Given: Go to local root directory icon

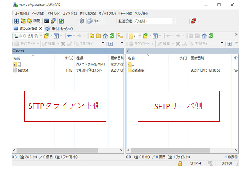Looking at the screenshot, I should click(x=98, y=36).
